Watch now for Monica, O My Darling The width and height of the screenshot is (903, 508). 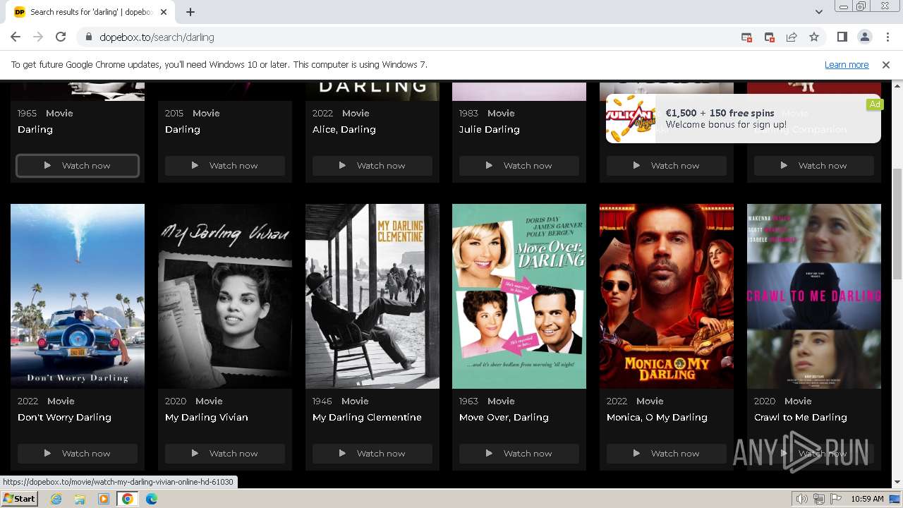click(x=667, y=454)
